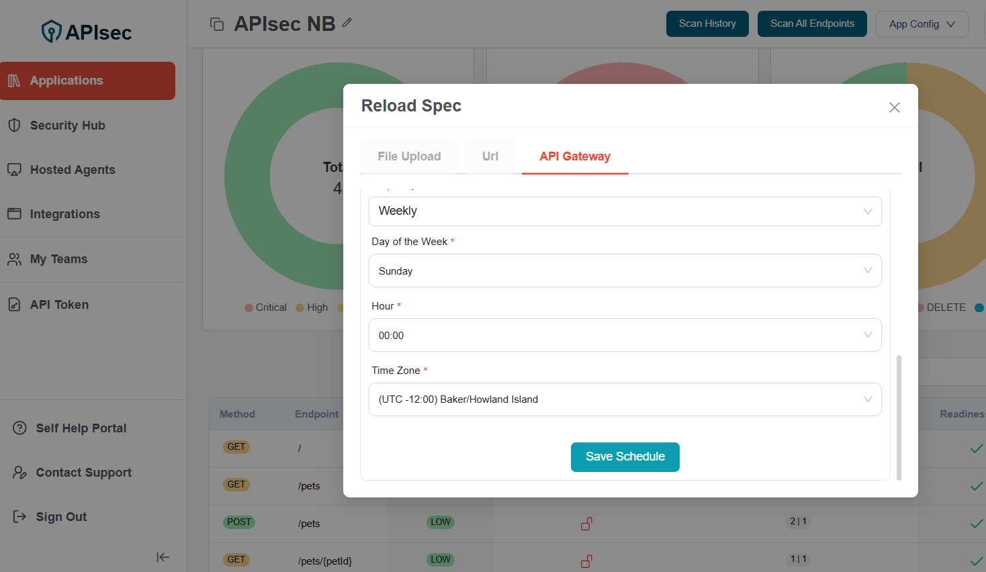986x572 pixels.
Task: Open the API Token page
Action: point(58,304)
